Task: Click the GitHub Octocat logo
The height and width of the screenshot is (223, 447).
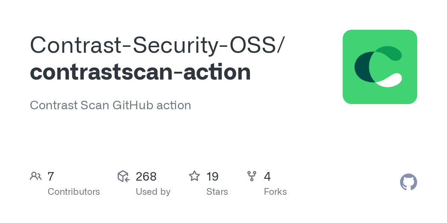Action: pyautogui.click(x=408, y=182)
